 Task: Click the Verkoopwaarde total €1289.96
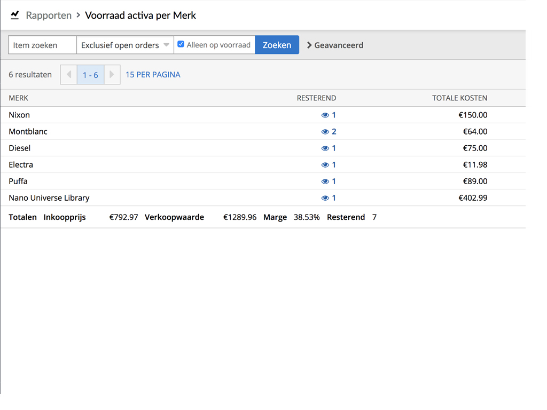240,217
